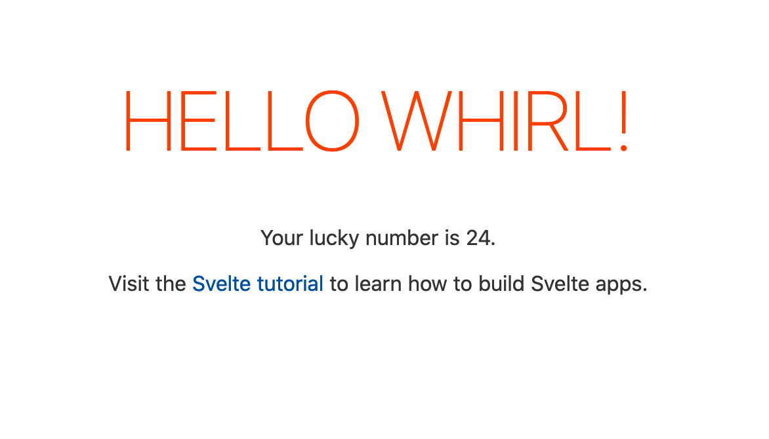Click the word "Visit"
Viewport: 769px width, 439px height.
tap(131, 284)
